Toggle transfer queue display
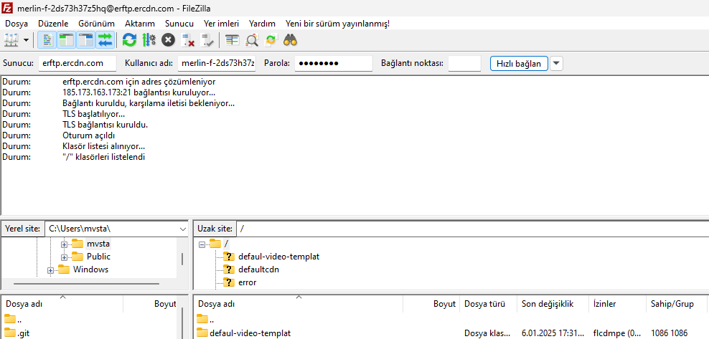The image size is (709, 339). click(x=105, y=40)
